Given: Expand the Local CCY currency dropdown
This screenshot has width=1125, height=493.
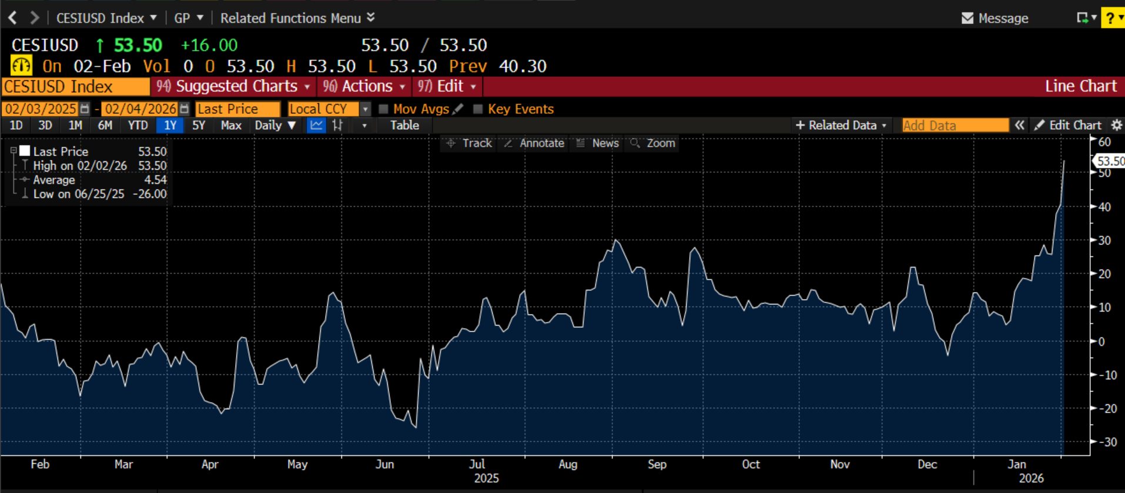Looking at the screenshot, I should [365, 109].
